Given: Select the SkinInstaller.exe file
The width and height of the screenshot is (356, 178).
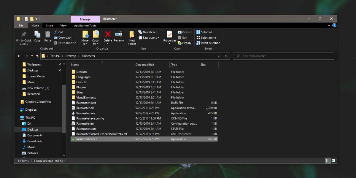Looking at the screenshot, I should (x=144, y=139).
